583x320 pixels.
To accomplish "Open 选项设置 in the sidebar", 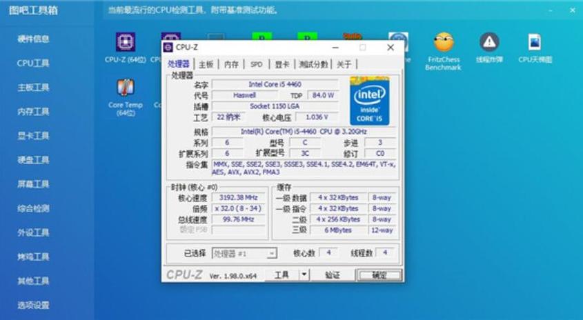I will (x=33, y=305).
